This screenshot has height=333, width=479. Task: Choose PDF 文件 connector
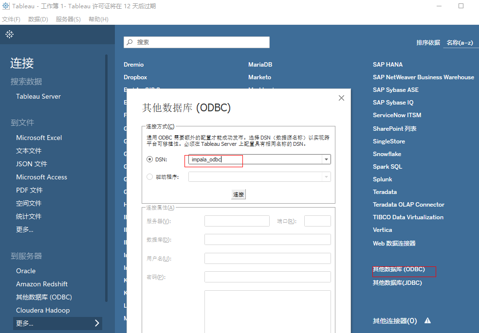pos(29,190)
